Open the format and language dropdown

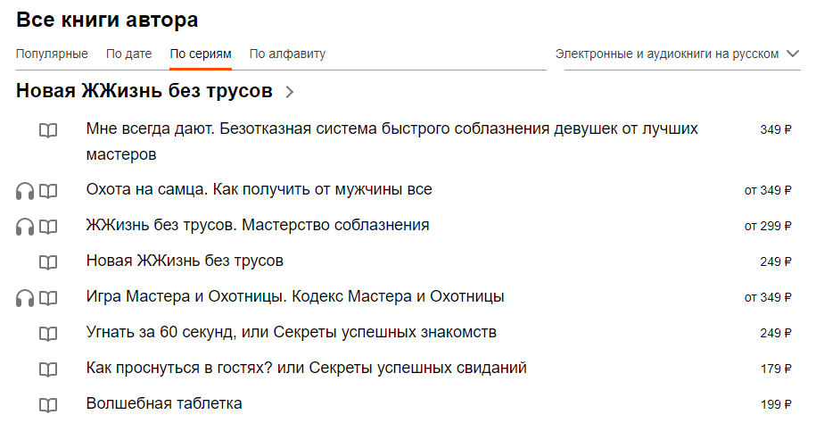(x=677, y=54)
